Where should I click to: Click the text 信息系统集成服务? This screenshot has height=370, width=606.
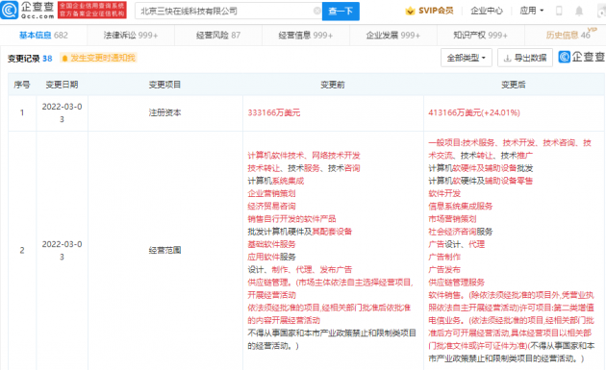[461, 207]
